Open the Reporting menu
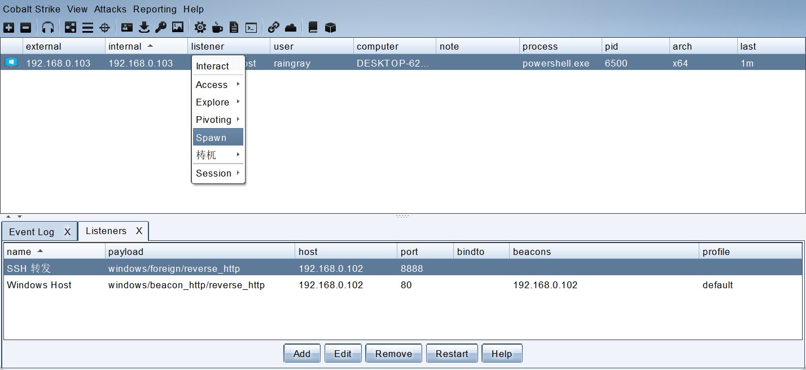 [155, 9]
